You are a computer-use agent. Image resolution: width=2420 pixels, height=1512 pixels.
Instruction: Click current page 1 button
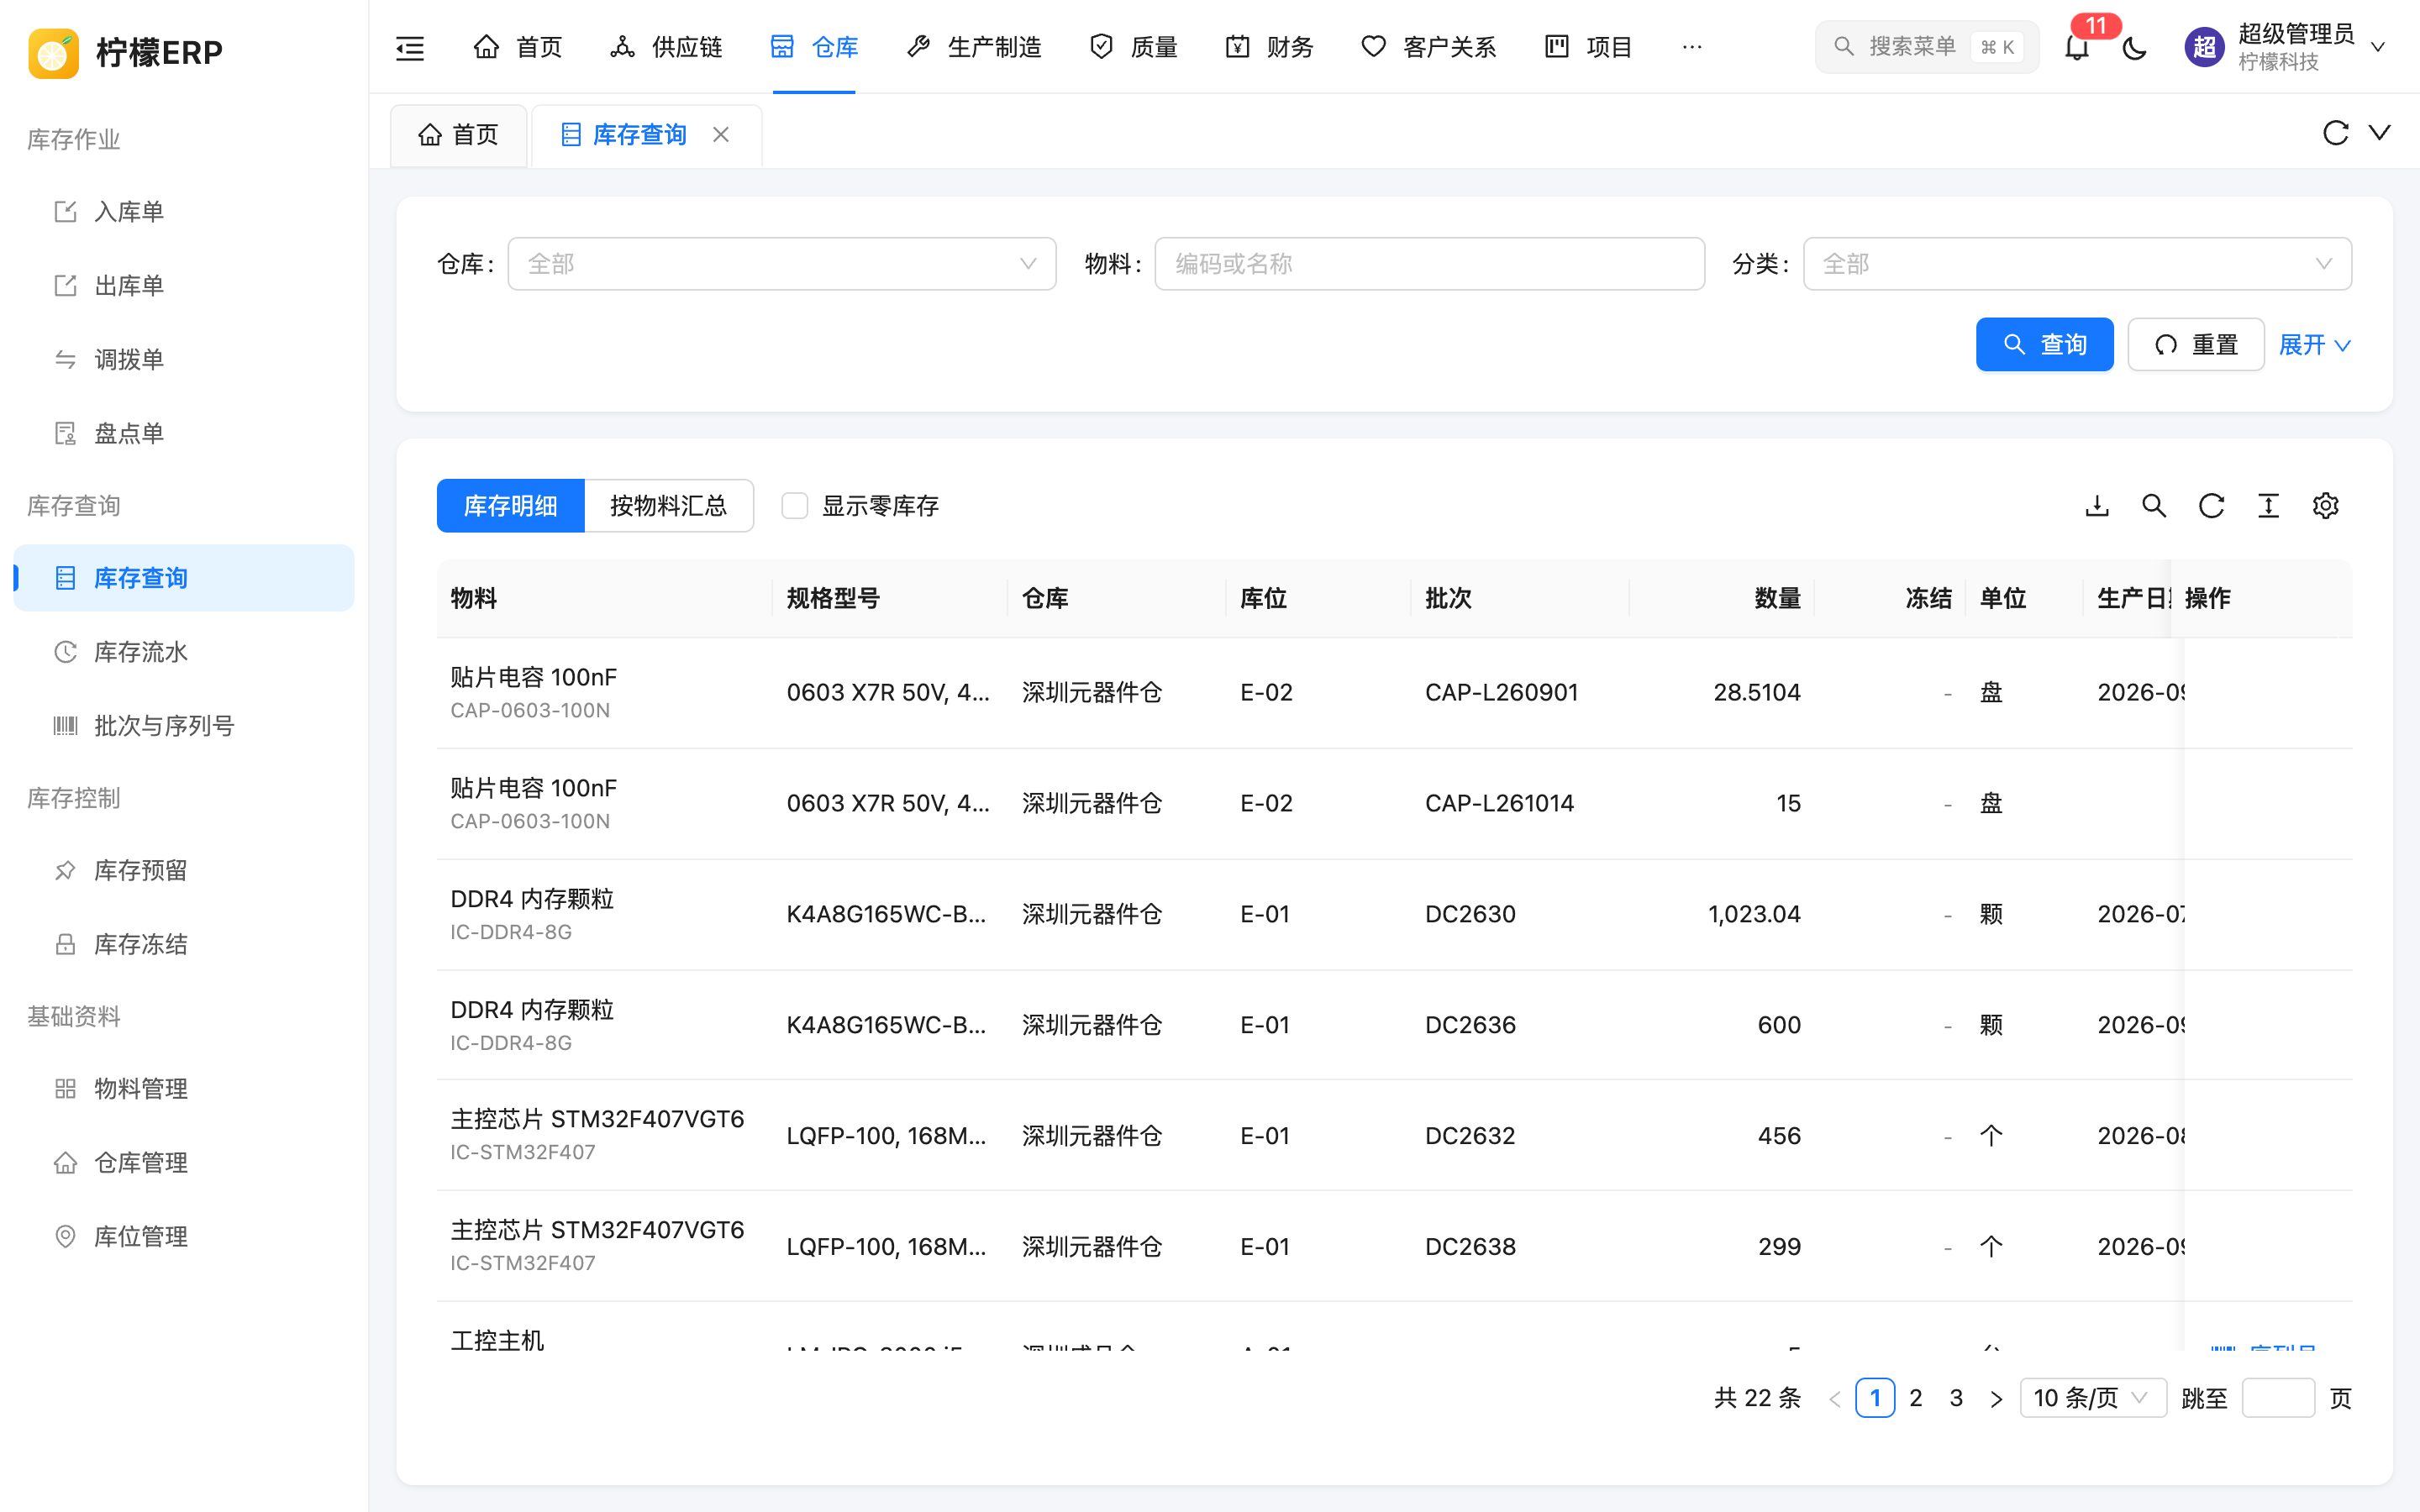(1875, 1398)
